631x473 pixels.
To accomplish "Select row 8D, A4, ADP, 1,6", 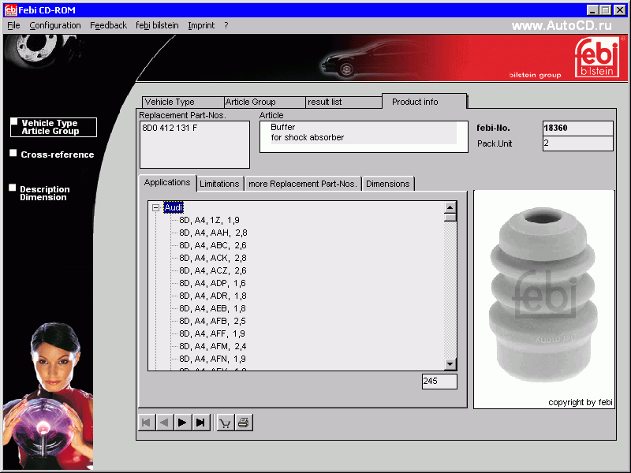I will (x=212, y=283).
